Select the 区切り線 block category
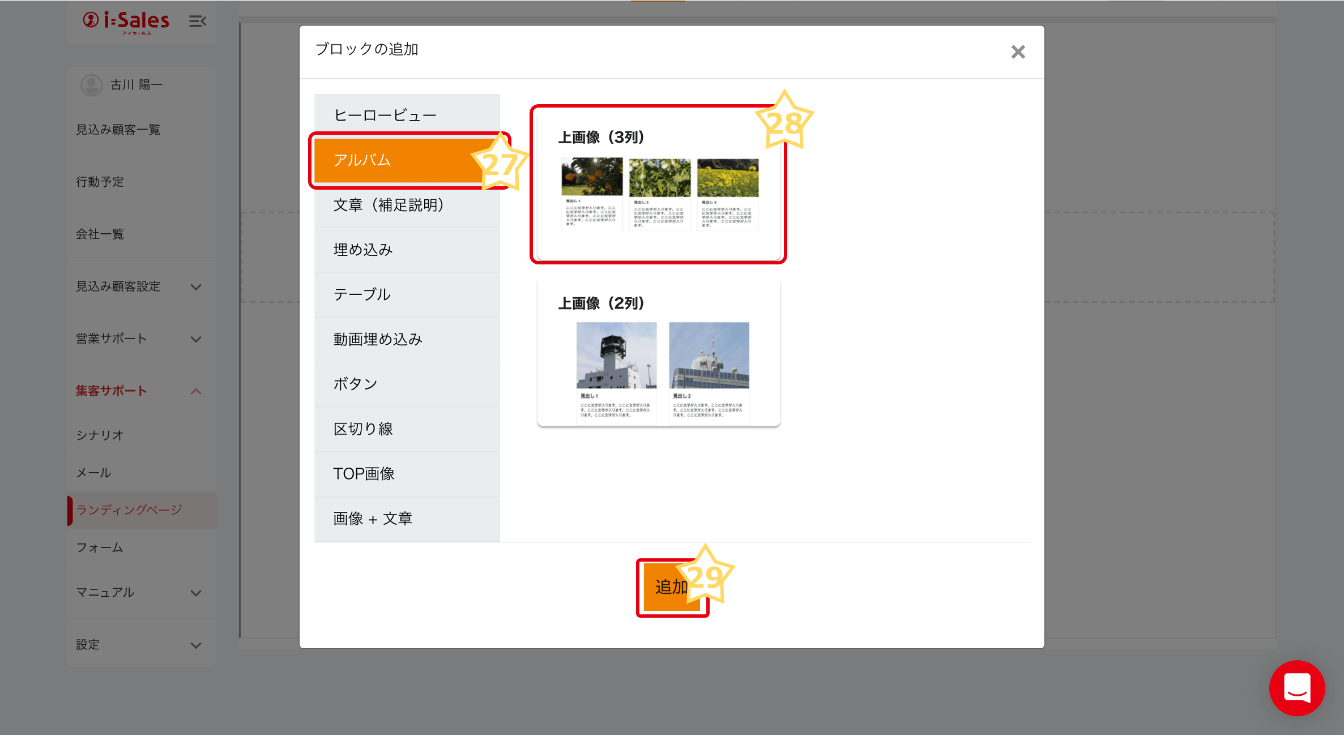 coord(407,429)
